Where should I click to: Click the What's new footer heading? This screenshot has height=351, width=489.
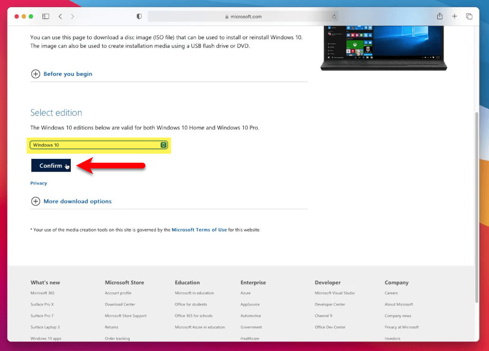click(x=45, y=283)
